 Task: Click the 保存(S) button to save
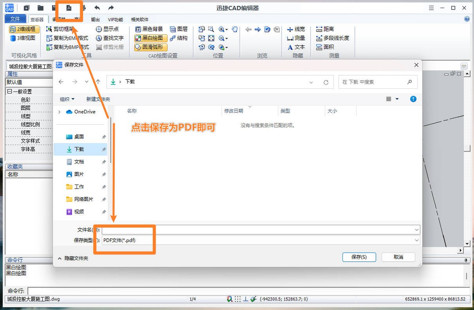pyautogui.click(x=359, y=257)
